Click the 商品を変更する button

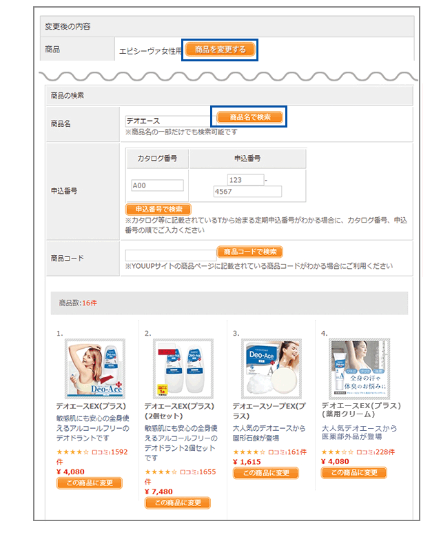[x=220, y=50]
